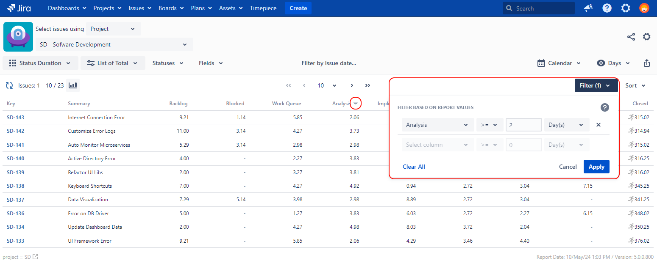The image size is (657, 263).
Task: Click the share report icon
Action: coord(631,37)
